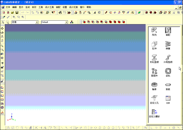Select the 热轧型钢 element
Viewport: 183px width, 130px height.
point(154,59)
